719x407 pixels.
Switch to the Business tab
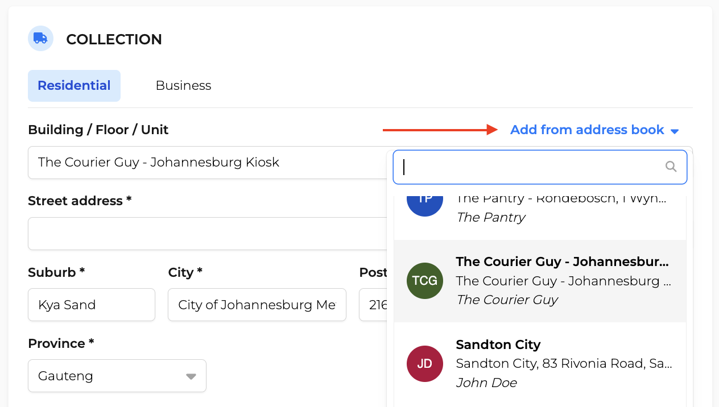click(183, 86)
